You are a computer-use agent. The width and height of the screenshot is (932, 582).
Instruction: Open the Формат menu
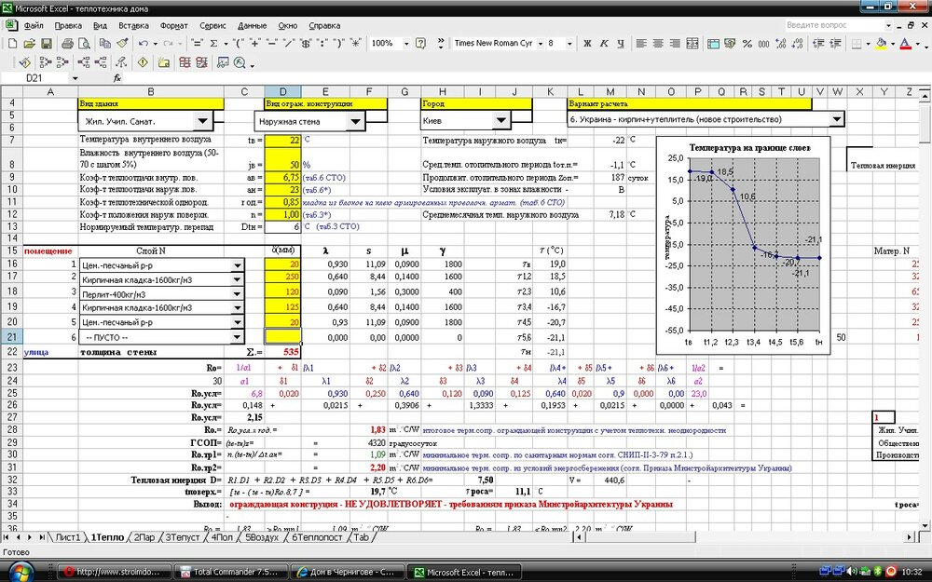pyautogui.click(x=173, y=25)
